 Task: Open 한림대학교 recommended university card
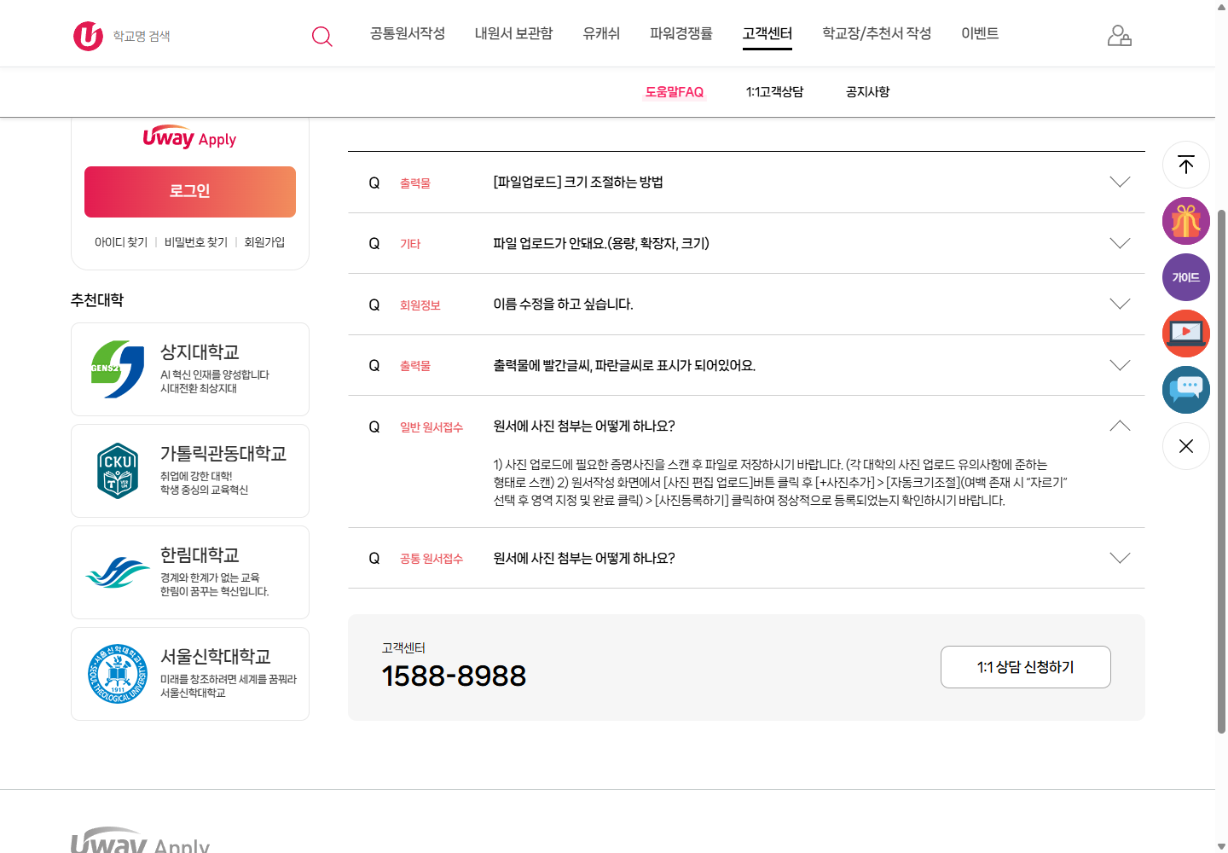190,572
